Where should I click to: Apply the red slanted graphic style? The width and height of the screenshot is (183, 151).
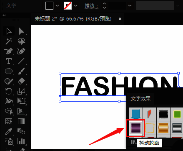click(x=150, y=114)
